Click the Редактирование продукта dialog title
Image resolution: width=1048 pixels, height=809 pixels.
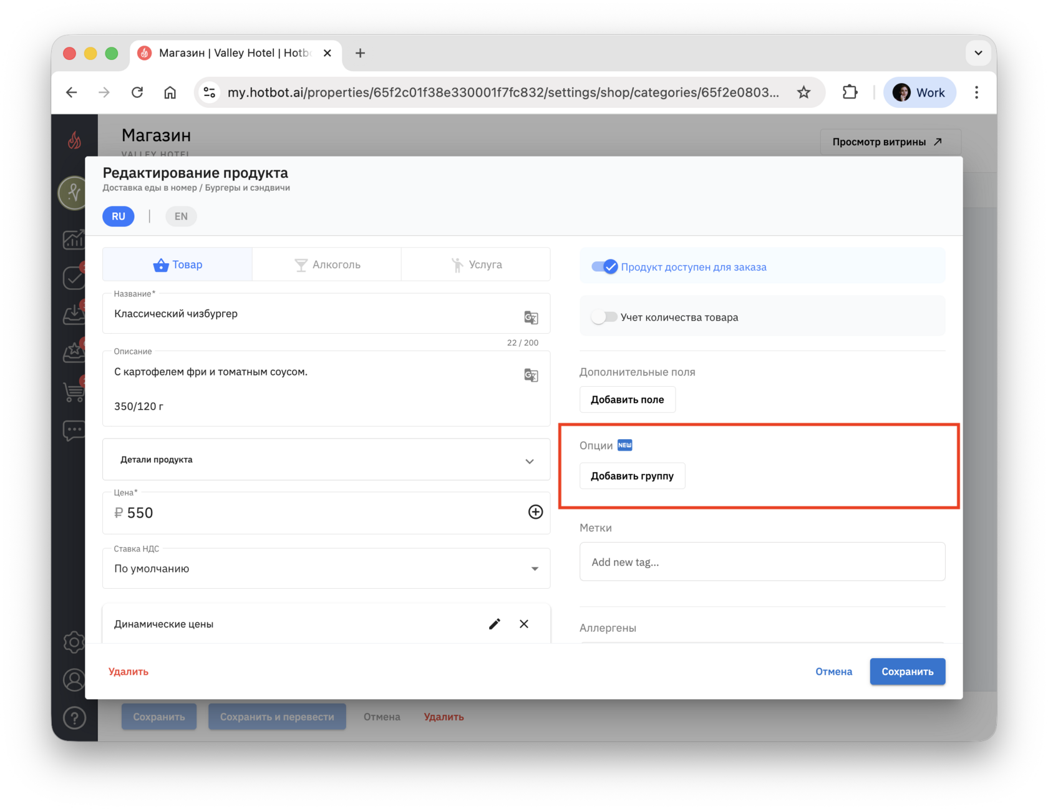pos(195,173)
